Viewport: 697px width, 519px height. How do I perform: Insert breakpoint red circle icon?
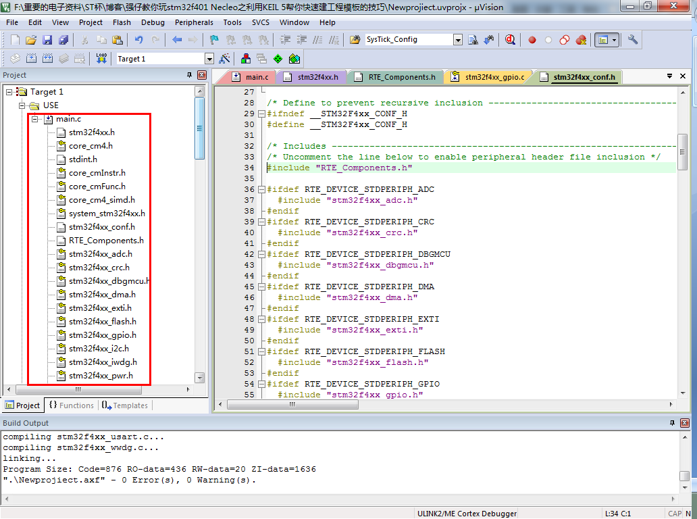tap(532, 40)
